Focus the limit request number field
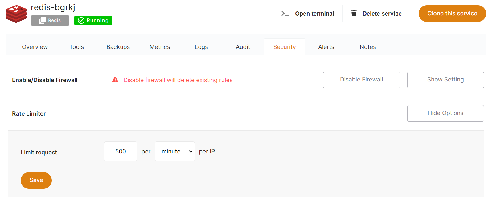 tap(121, 151)
